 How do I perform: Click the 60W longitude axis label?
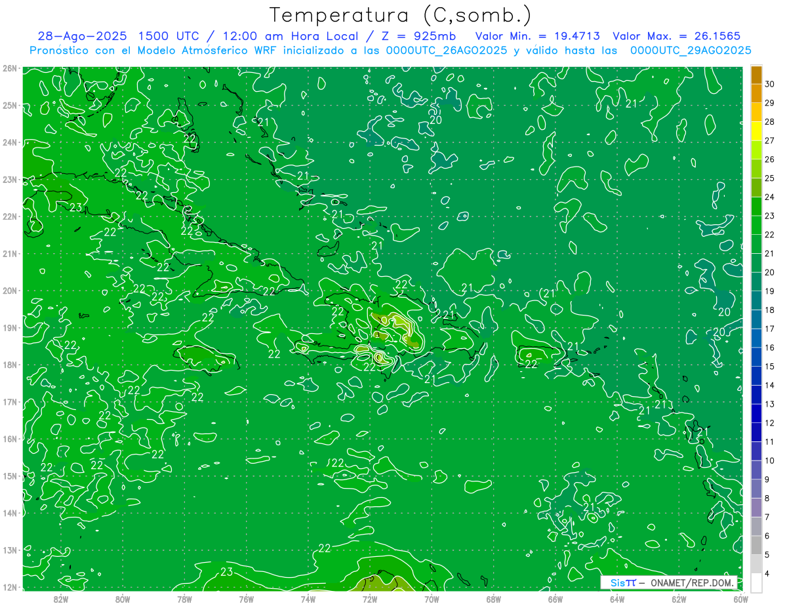741,599
